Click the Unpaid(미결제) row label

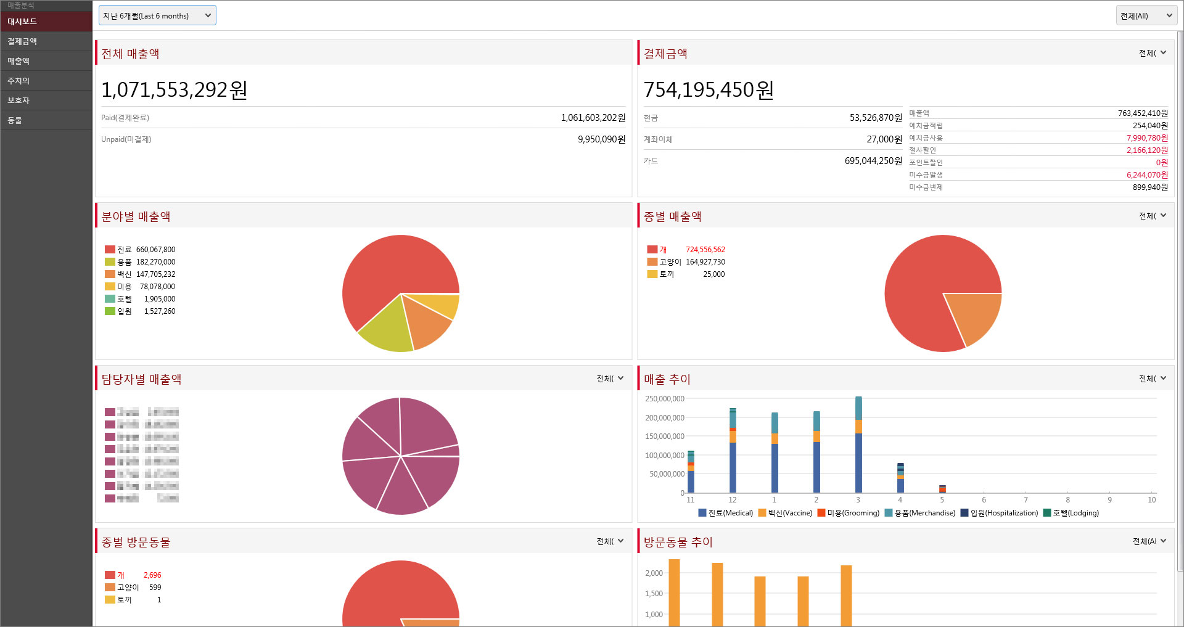point(126,139)
